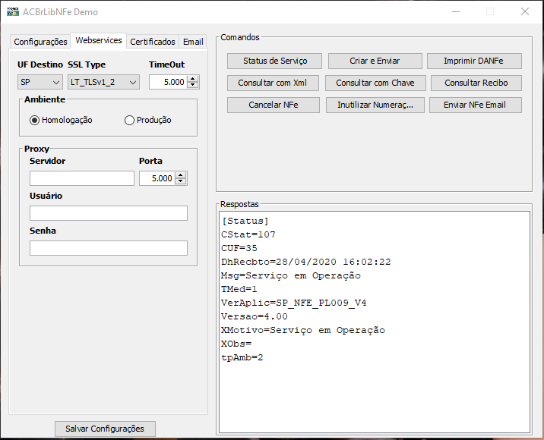Click the Versao=4.00 response line
The height and width of the screenshot is (440, 544).
pyautogui.click(x=255, y=316)
